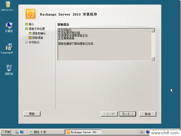
Task: Select the 语言文件位置 step indicator square
Action: point(26,29)
